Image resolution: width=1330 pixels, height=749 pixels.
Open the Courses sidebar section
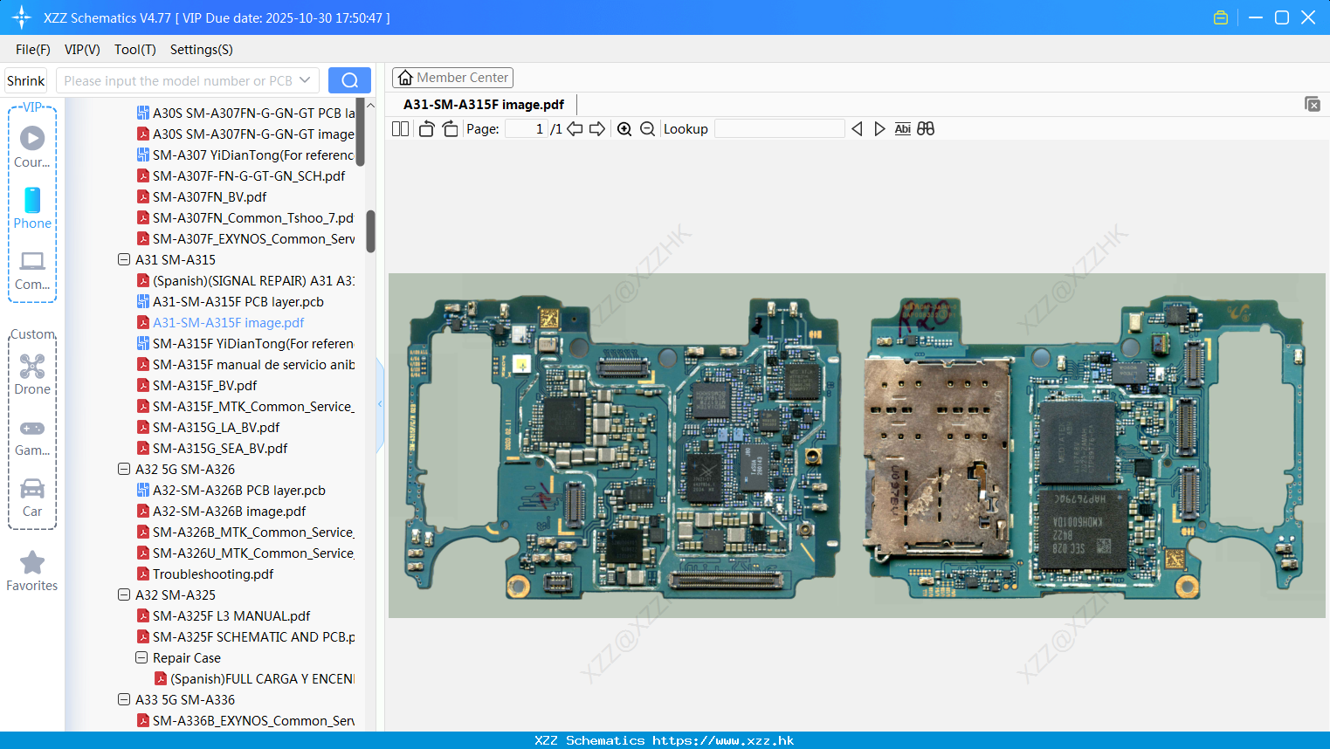tap(32, 147)
